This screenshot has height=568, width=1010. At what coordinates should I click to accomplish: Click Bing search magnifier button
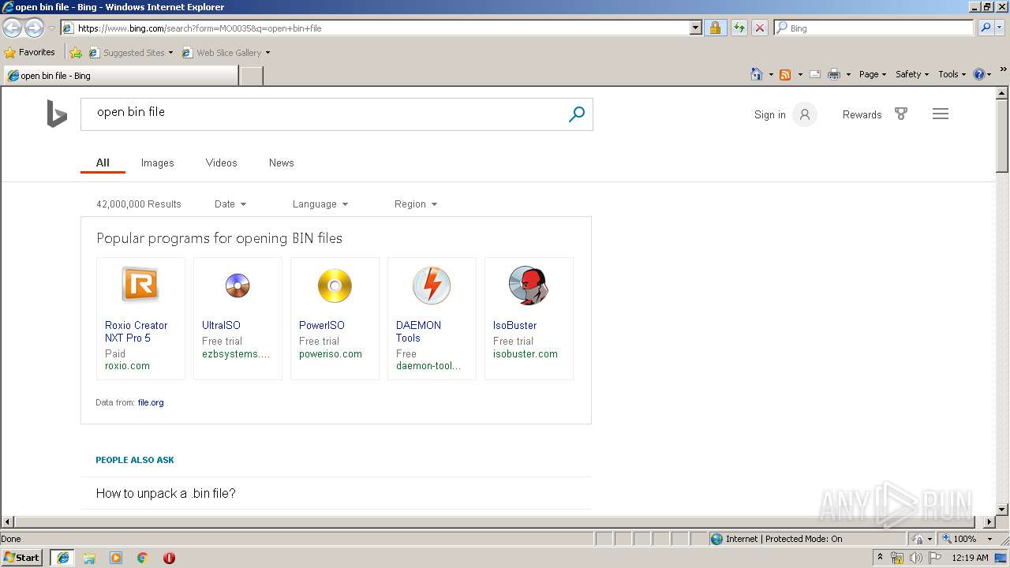[x=577, y=114]
